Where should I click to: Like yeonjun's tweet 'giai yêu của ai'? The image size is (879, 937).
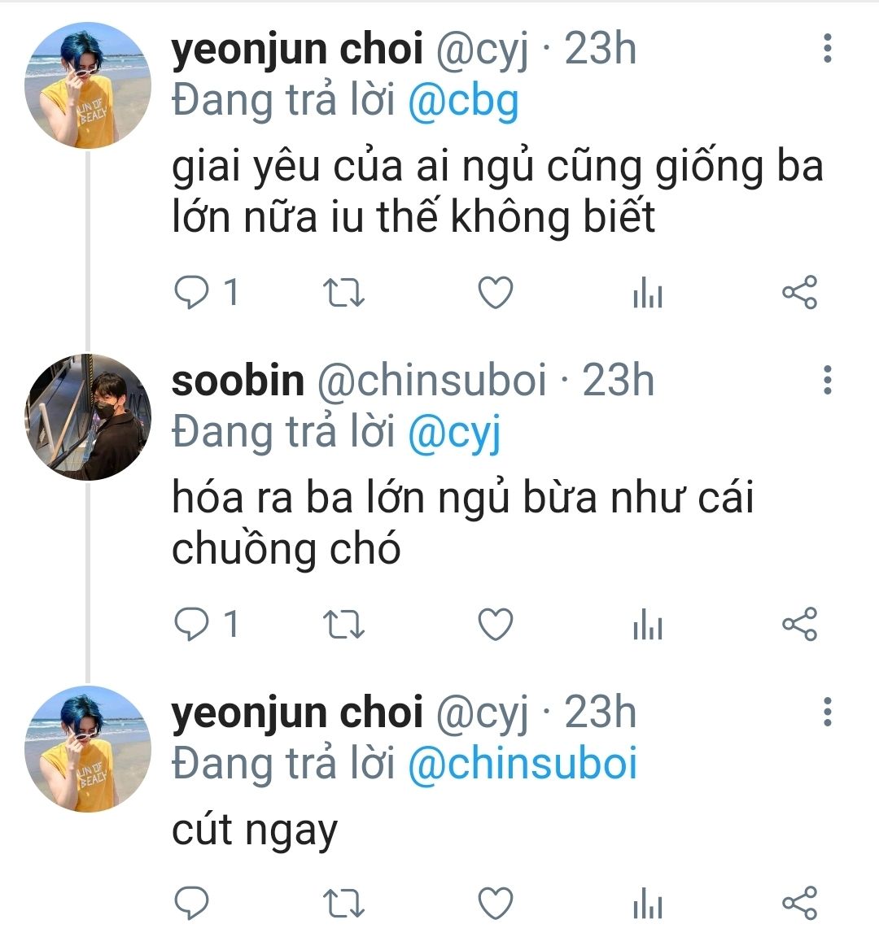(495, 293)
